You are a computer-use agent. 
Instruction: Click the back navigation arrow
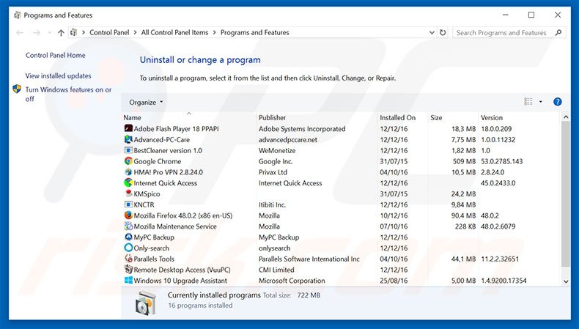[x=20, y=32]
